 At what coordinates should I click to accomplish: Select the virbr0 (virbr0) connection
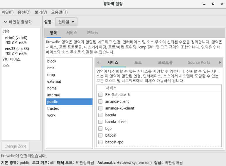click(x=21, y=40)
